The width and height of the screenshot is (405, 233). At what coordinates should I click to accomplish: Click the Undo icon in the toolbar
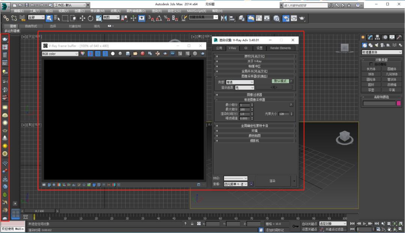33,5
